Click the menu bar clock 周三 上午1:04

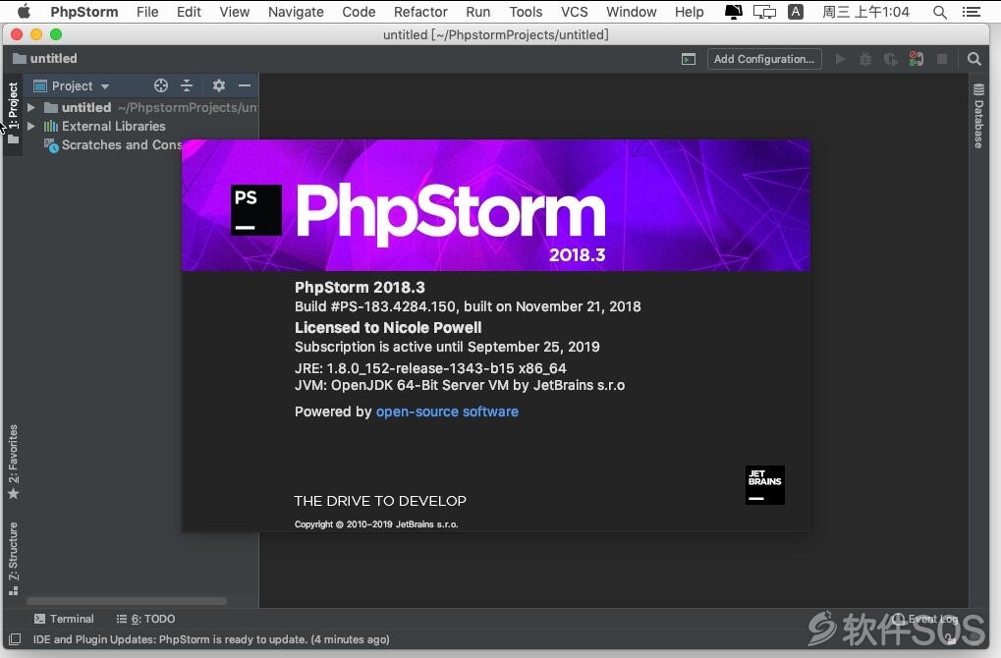click(865, 12)
